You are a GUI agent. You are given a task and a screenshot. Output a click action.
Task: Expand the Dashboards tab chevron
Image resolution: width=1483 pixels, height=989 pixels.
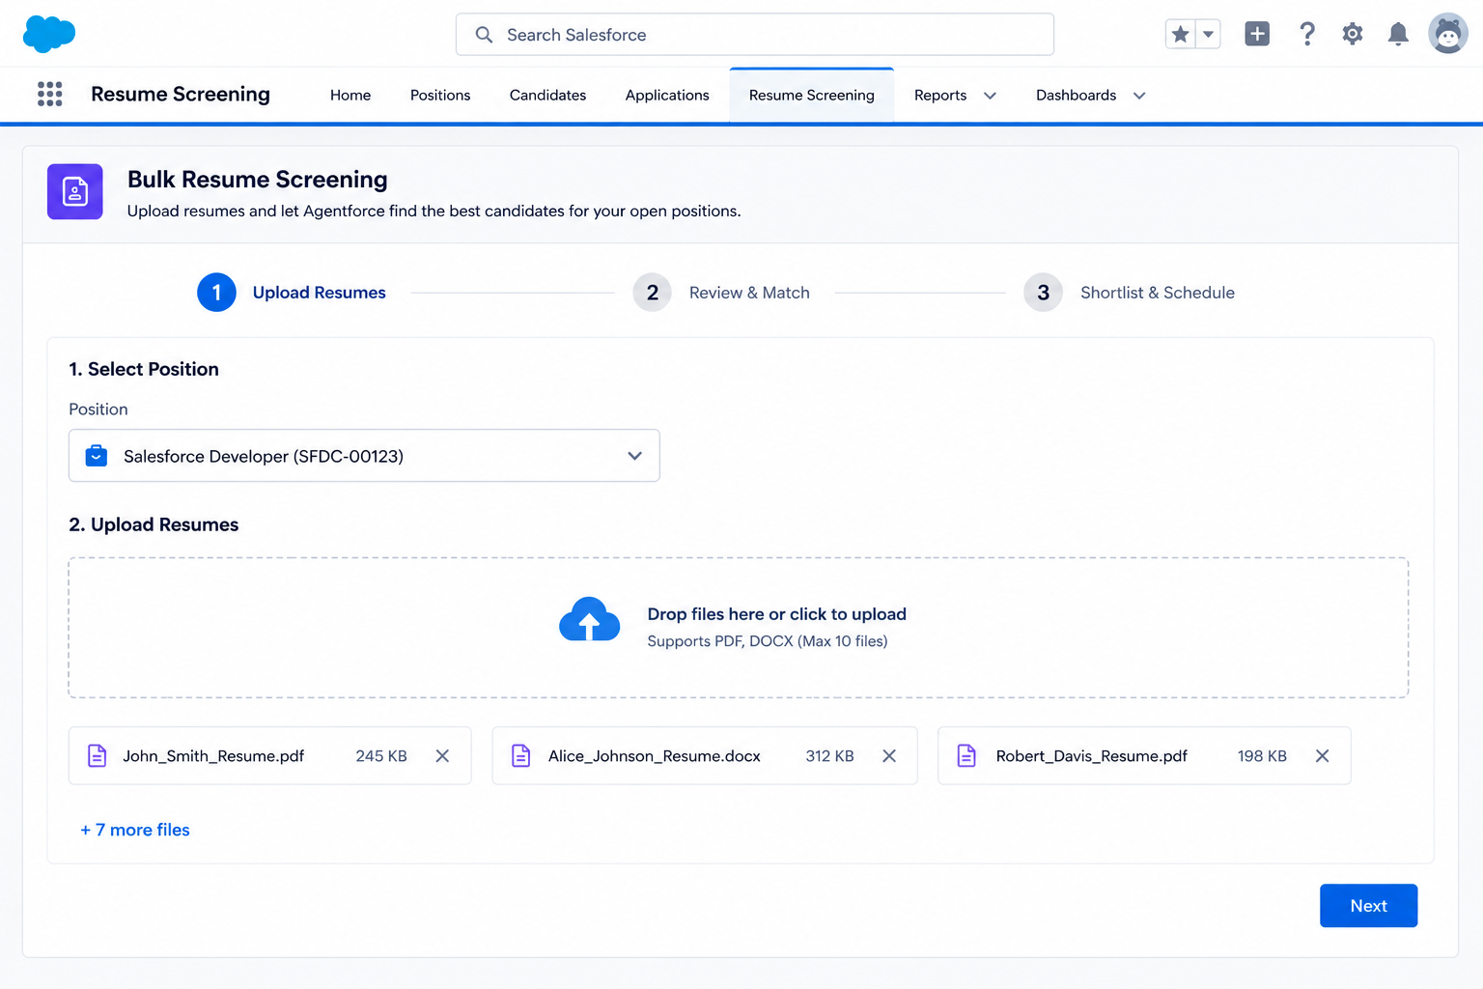click(1139, 96)
